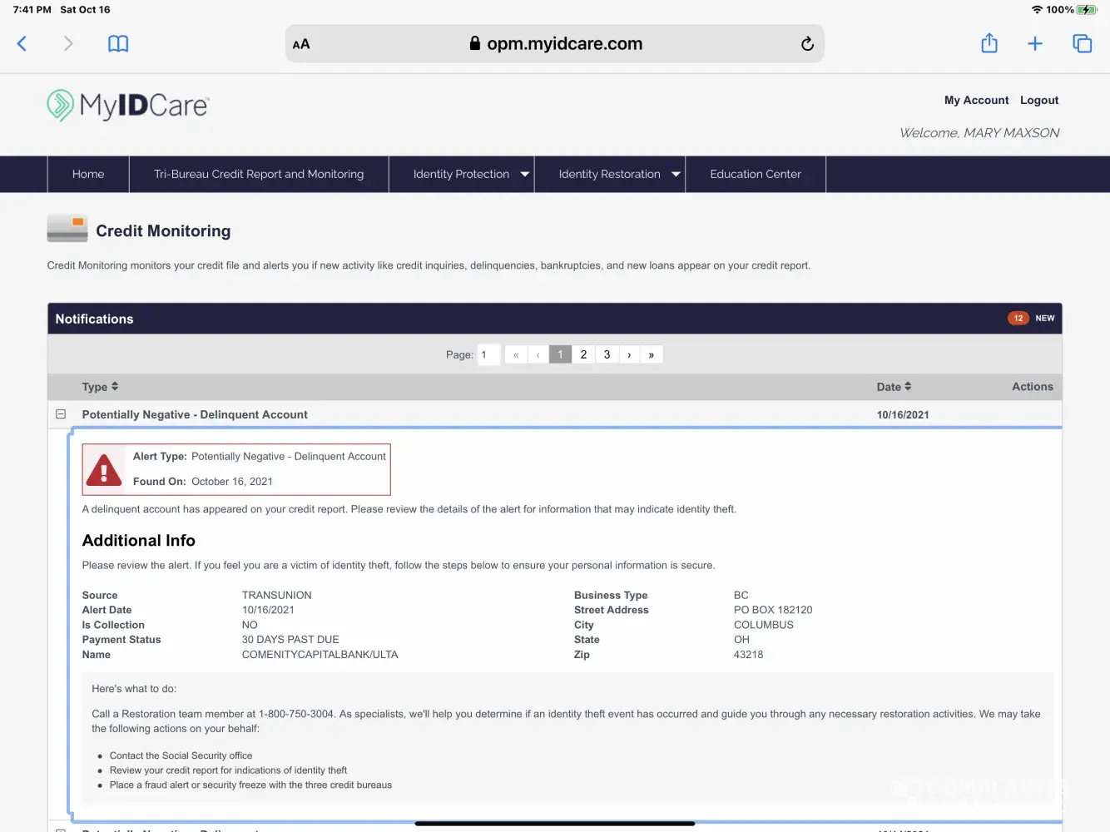The image size is (1110, 832).
Task: Open Tri-Bureau Credit Report and Monitoring
Action: click(x=259, y=175)
